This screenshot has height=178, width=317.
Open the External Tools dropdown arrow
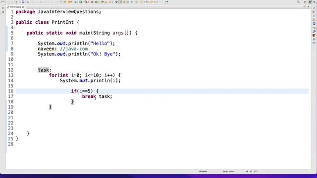89,2
